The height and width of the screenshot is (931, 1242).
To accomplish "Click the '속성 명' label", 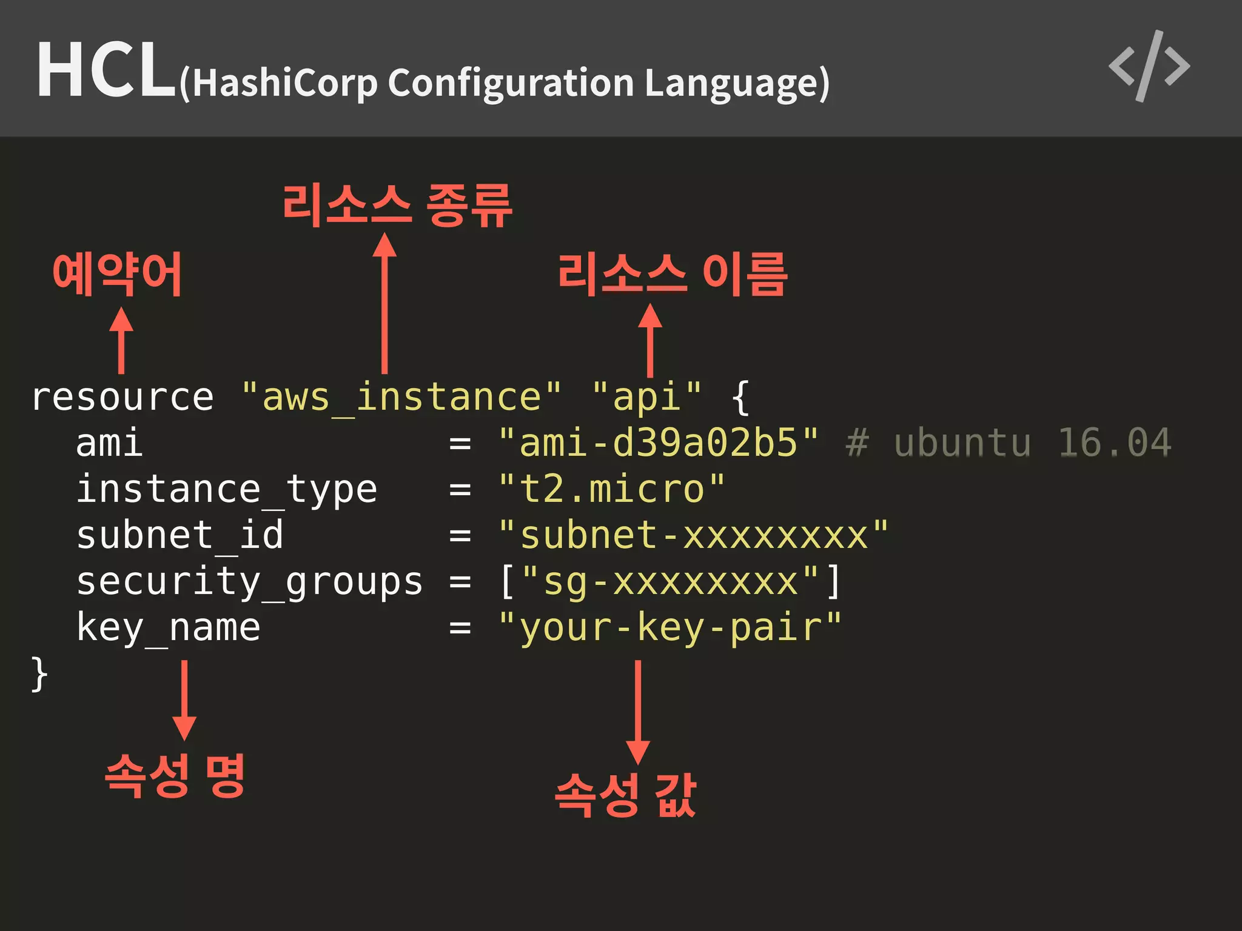I will (x=175, y=776).
